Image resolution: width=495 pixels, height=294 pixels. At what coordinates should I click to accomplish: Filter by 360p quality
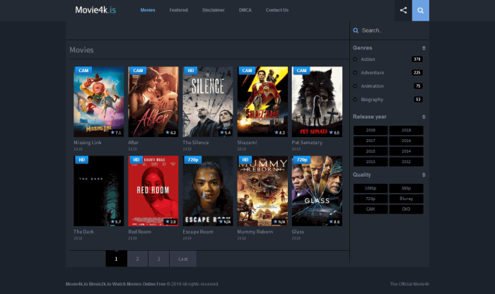(407, 188)
